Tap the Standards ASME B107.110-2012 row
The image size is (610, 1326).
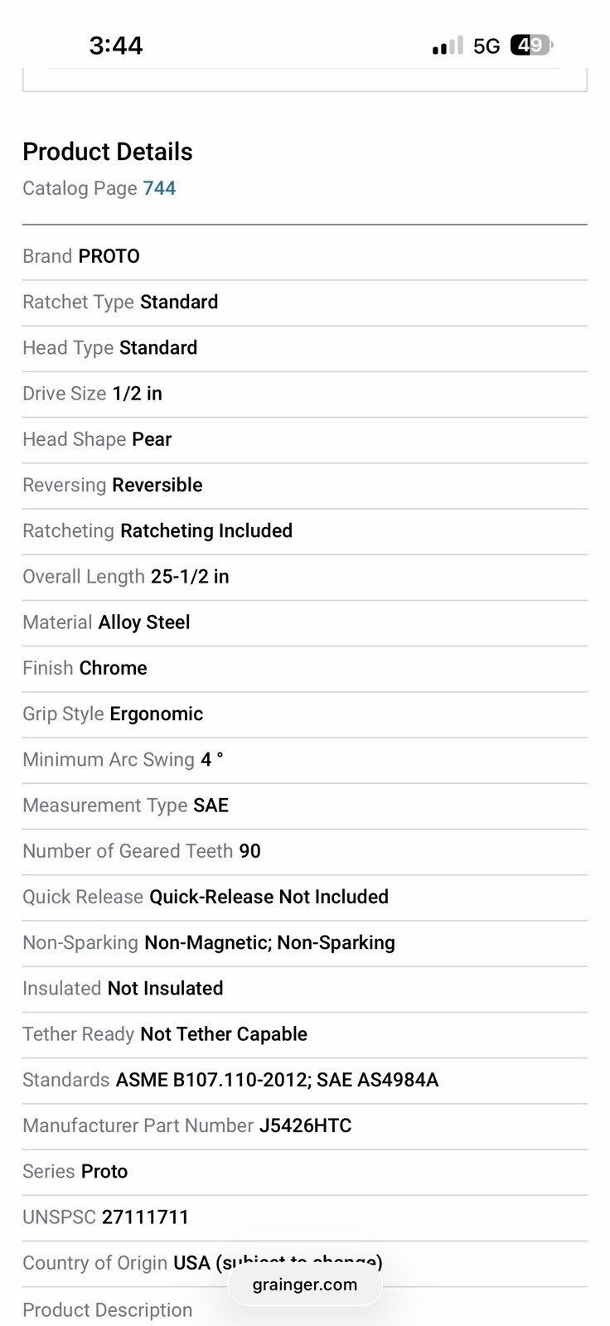pyautogui.click(x=305, y=1080)
